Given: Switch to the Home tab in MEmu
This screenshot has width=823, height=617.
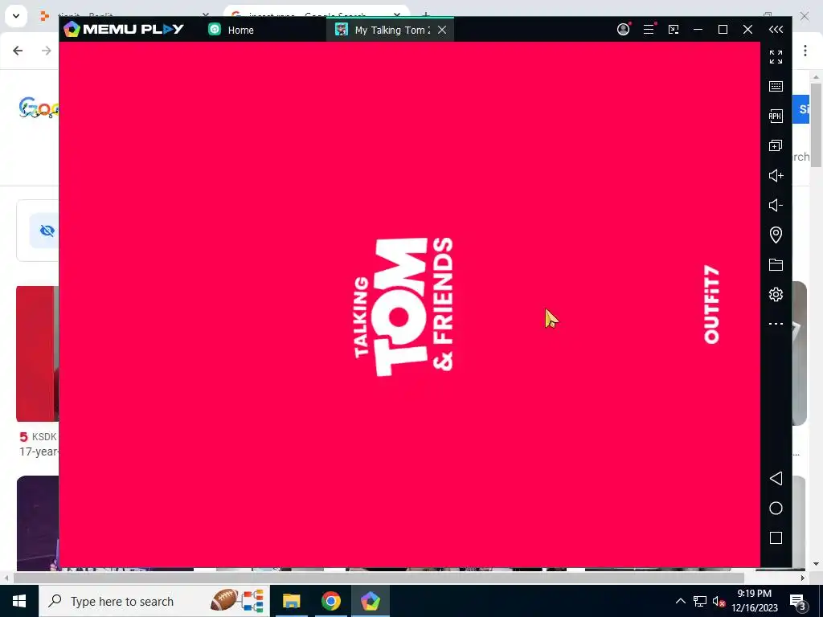Looking at the screenshot, I should pyautogui.click(x=231, y=30).
